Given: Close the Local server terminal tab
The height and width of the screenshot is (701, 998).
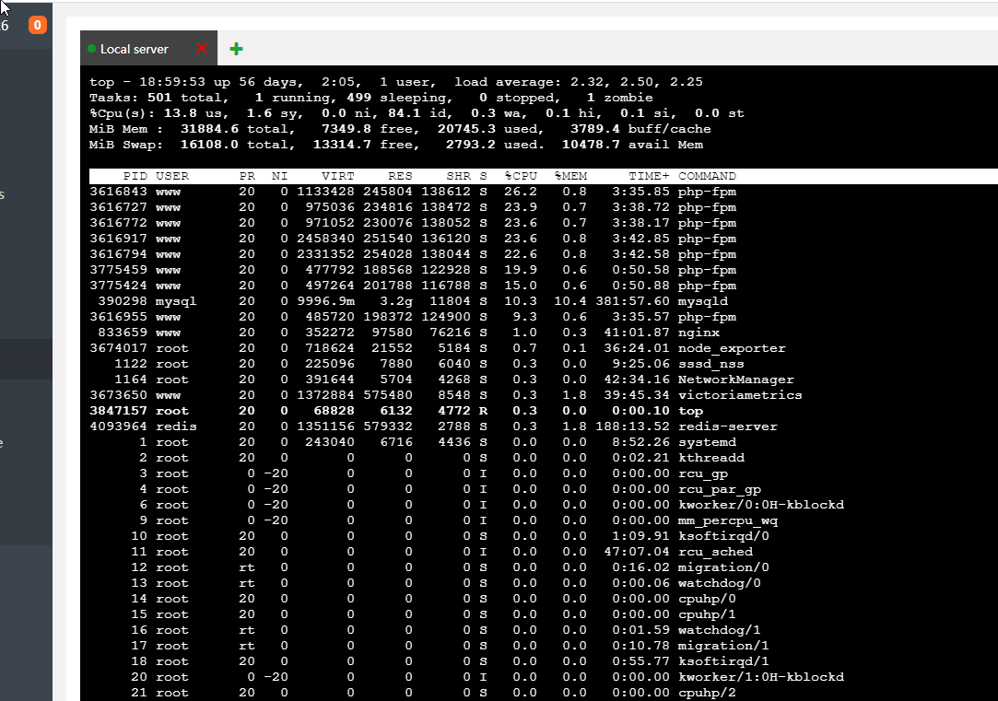Looking at the screenshot, I should tap(202, 48).
